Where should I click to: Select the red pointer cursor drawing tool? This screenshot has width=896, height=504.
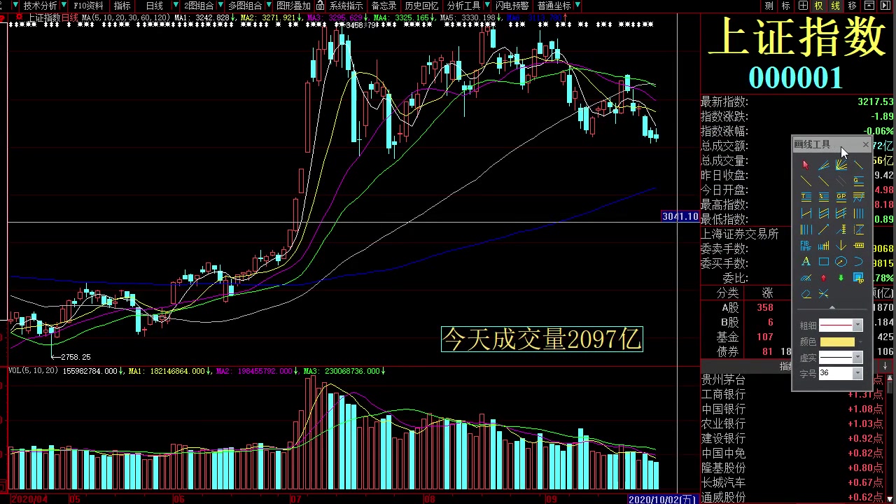[x=806, y=164]
